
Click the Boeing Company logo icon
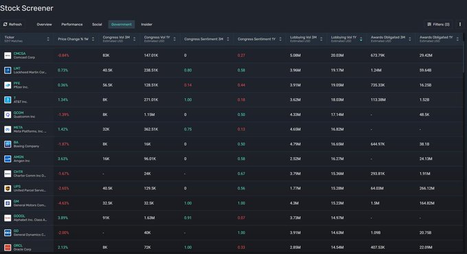(x=8, y=144)
